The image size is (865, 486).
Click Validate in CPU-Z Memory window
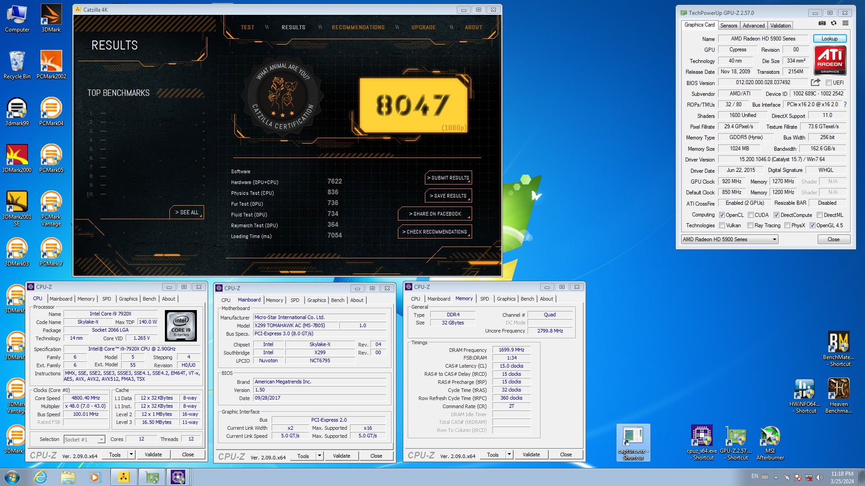(531, 454)
